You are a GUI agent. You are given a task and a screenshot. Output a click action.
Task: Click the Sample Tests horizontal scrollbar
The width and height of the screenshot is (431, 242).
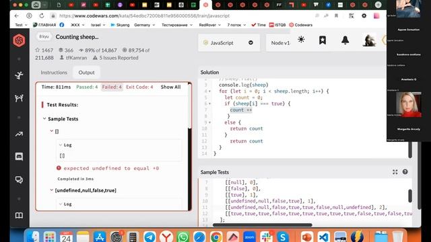point(263,225)
